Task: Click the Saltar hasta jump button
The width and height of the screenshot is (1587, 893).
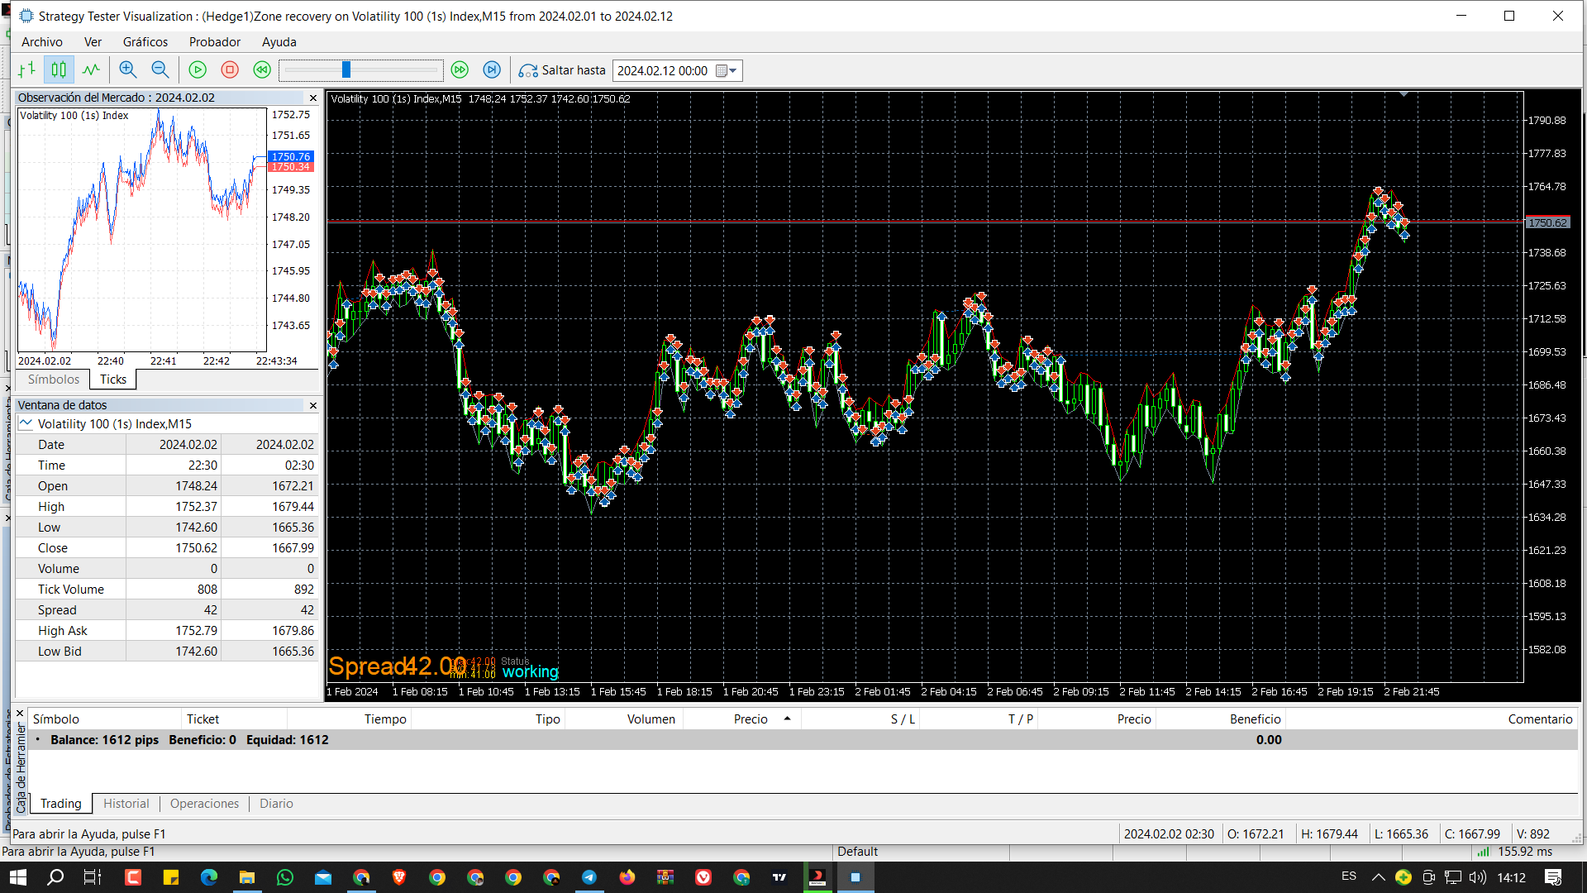Action: 562,70
